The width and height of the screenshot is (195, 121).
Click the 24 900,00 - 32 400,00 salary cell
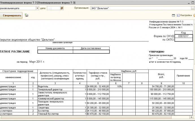click(98, 86)
